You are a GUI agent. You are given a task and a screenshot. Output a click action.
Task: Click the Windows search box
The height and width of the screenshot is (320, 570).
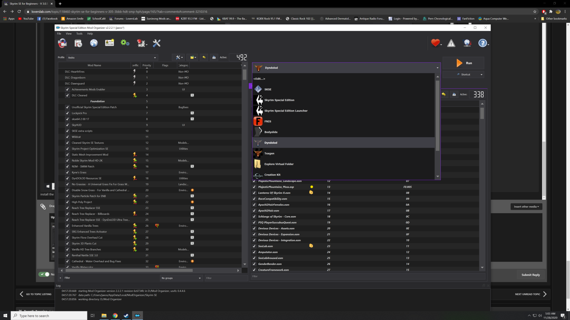pyautogui.click(x=49, y=316)
